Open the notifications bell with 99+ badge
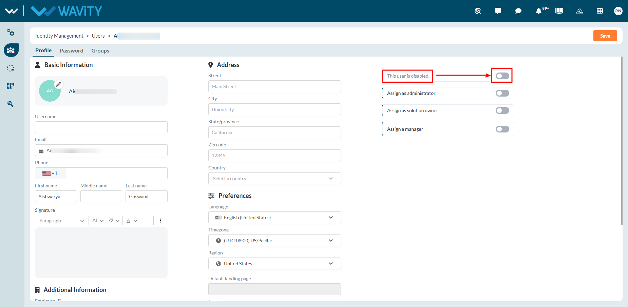This screenshot has height=307, width=628. [539, 11]
